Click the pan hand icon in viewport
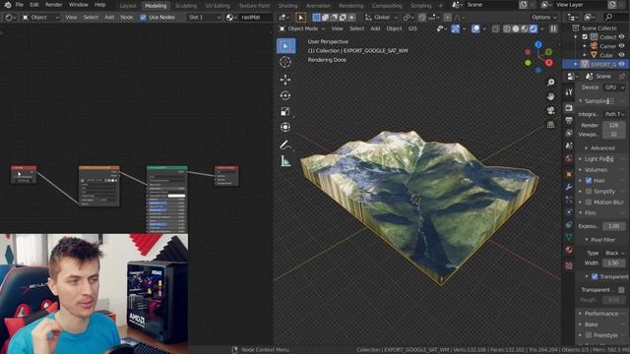The image size is (630, 354). pyautogui.click(x=550, y=96)
